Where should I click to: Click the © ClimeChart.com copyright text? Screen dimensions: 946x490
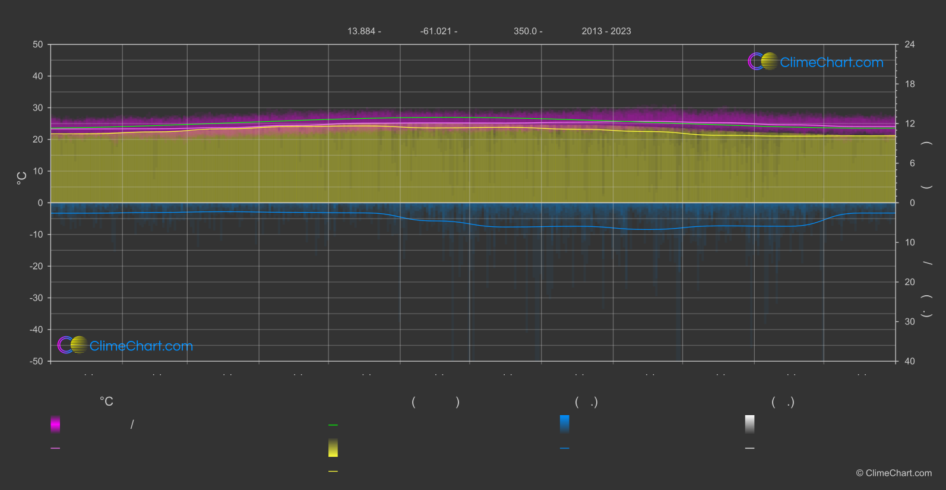pyautogui.click(x=894, y=473)
